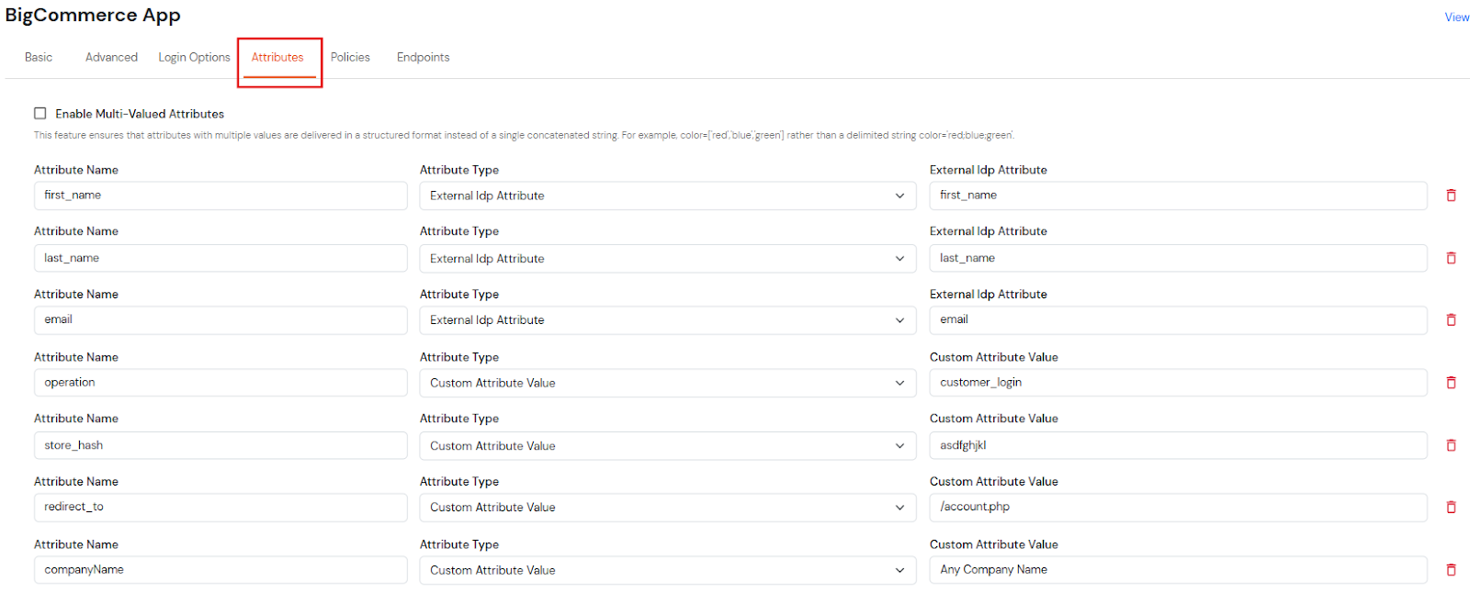Expand Attribute Type dropdown for operation
The width and height of the screenshot is (1470, 593).
coord(667,383)
